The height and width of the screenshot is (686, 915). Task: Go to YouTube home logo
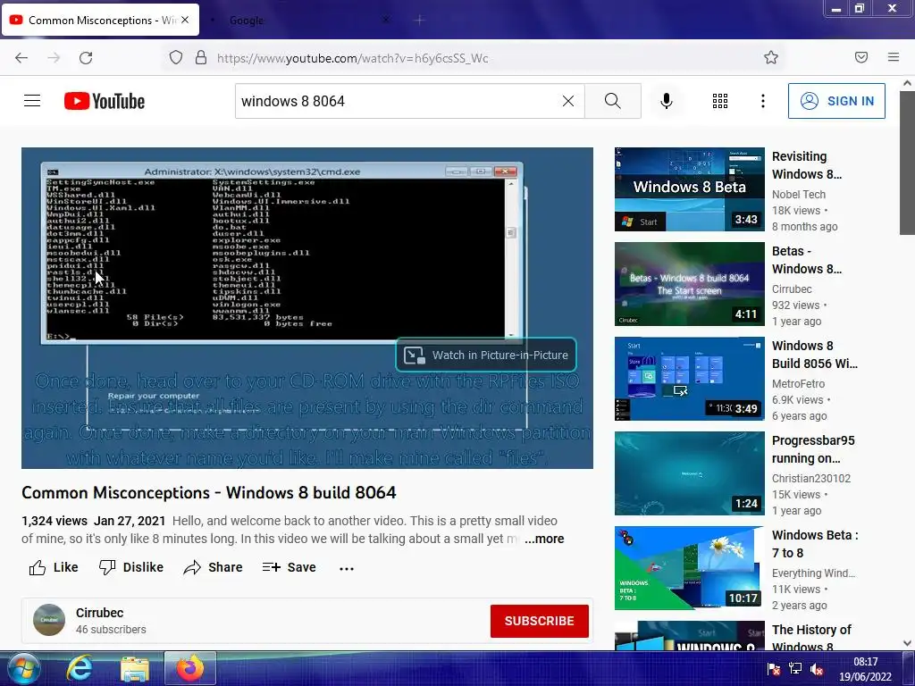tap(105, 101)
